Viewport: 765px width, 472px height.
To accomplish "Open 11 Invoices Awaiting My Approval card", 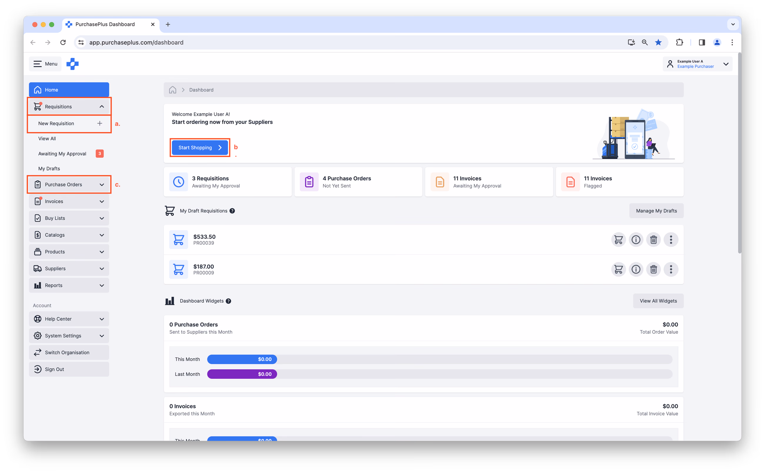I will [489, 182].
